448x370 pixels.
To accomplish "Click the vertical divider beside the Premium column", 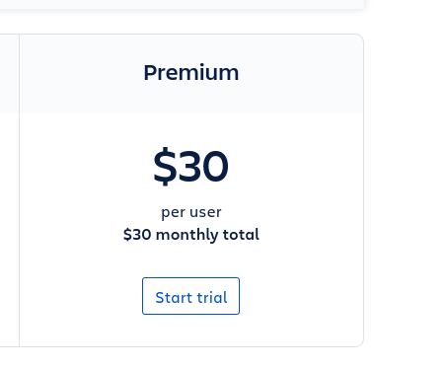I will click(x=19, y=190).
